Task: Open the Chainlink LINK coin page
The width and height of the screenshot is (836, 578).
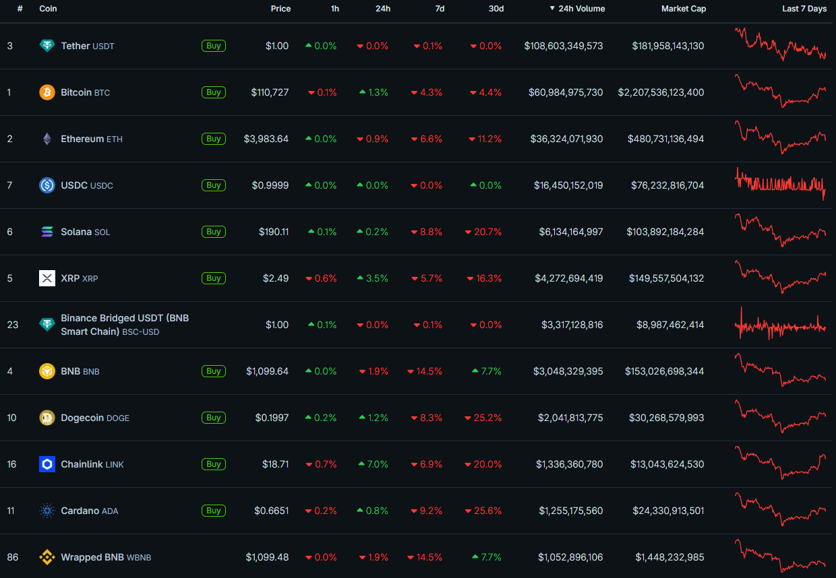Action: (x=92, y=464)
